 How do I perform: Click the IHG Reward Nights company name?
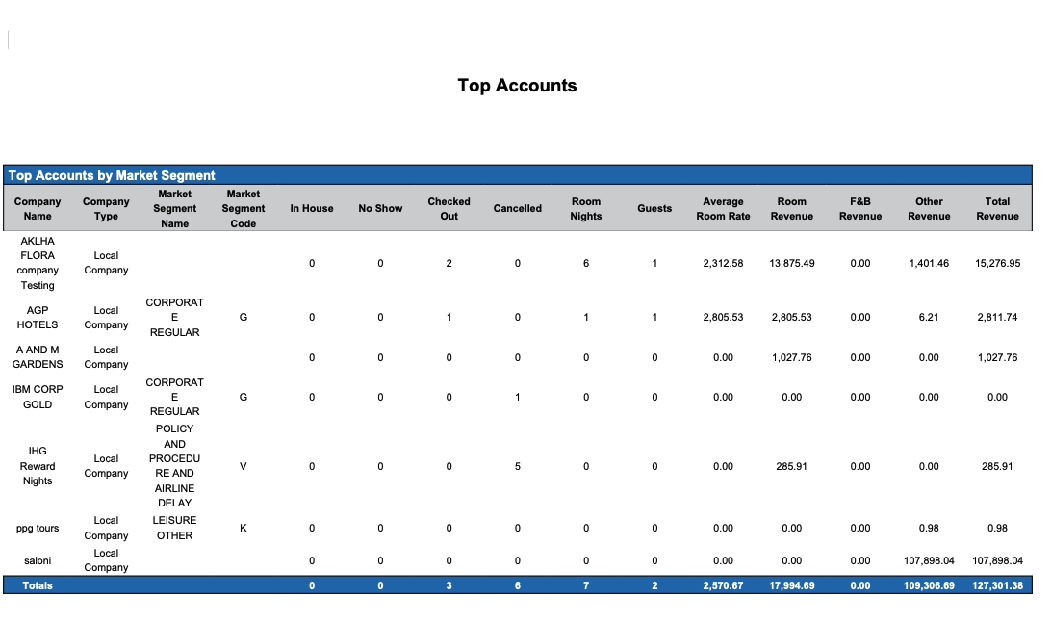pos(38,466)
